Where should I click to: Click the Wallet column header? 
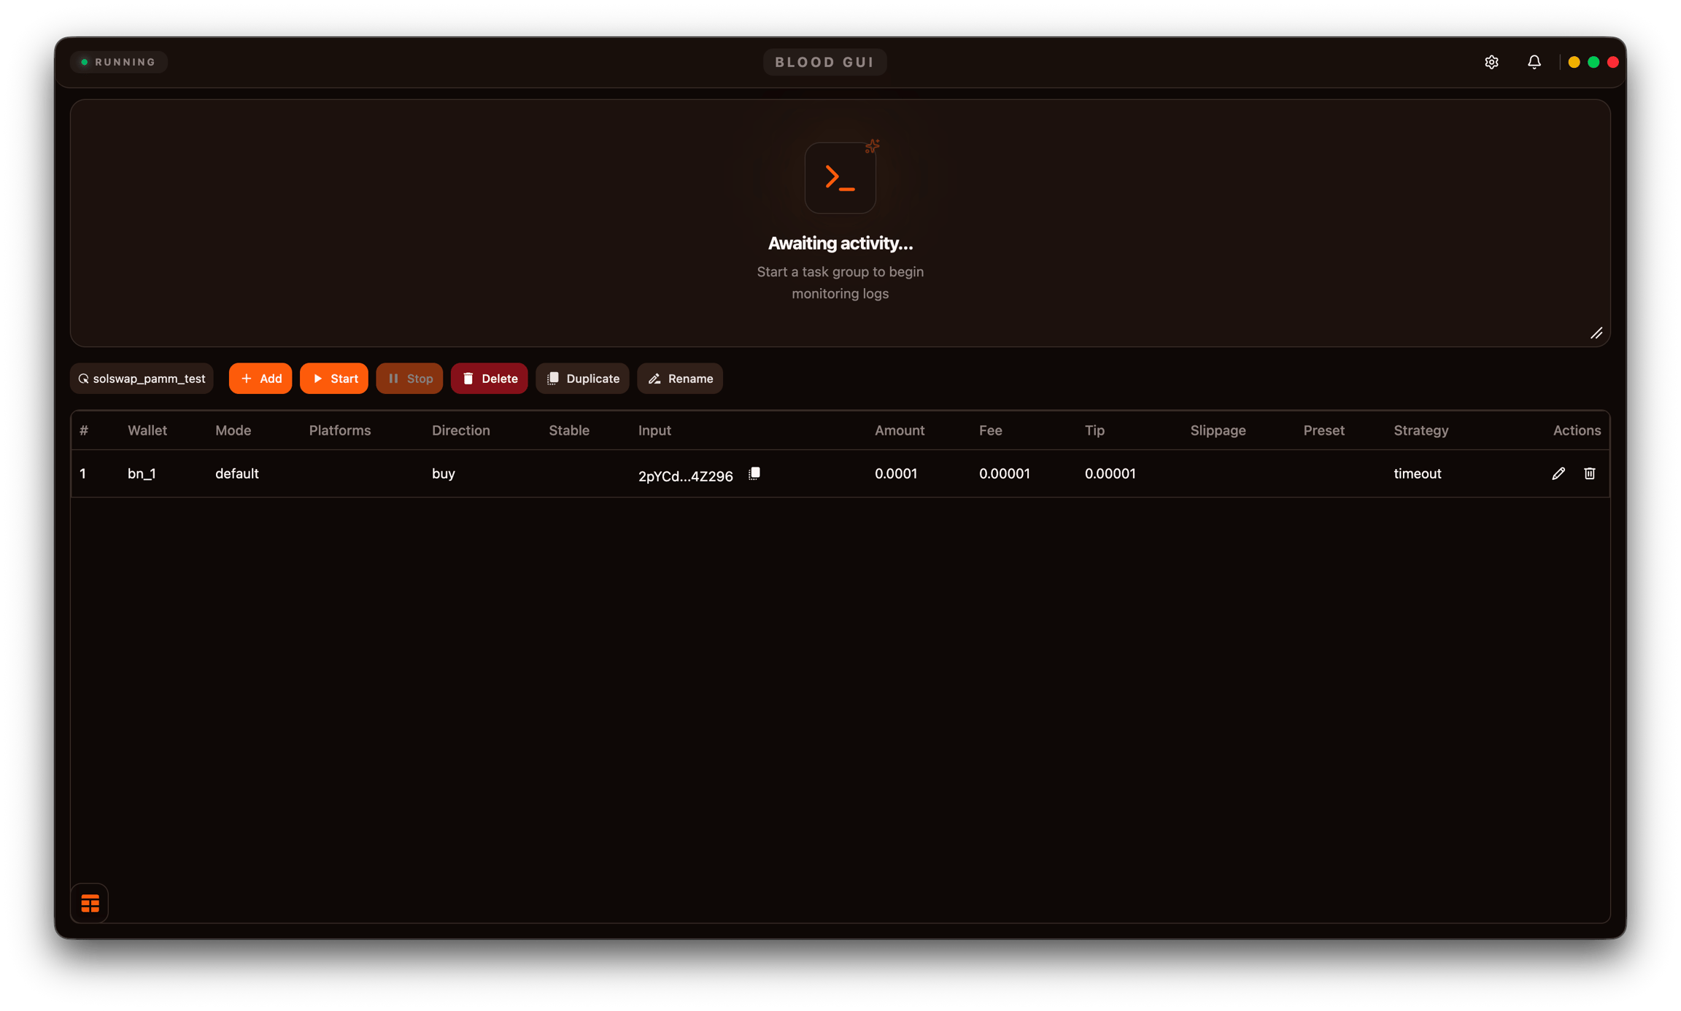coord(147,430)
